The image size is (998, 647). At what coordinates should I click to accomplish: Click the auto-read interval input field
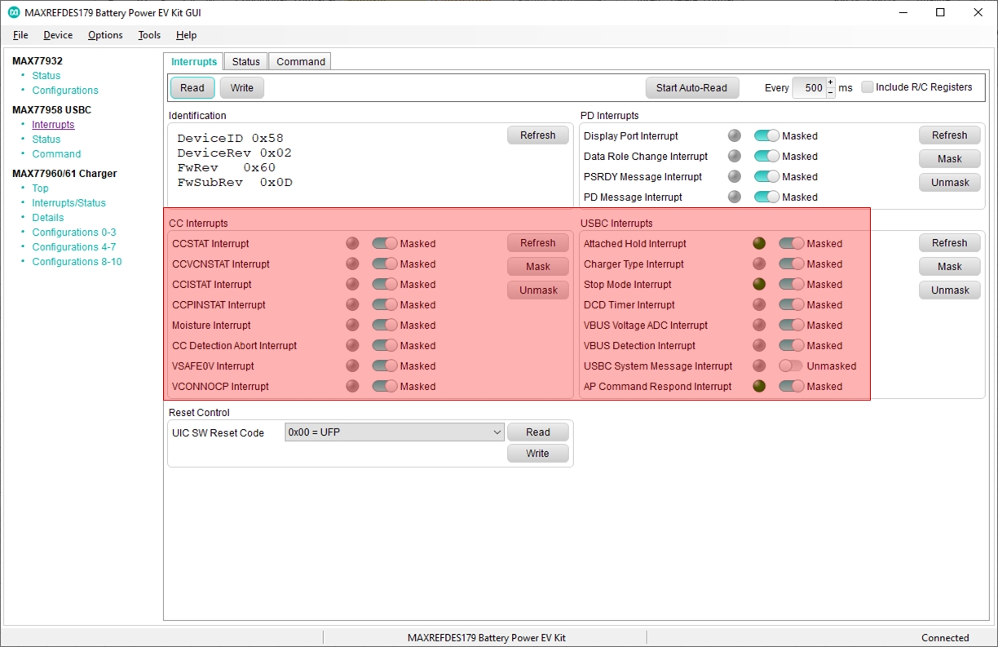tap(810, 88)
